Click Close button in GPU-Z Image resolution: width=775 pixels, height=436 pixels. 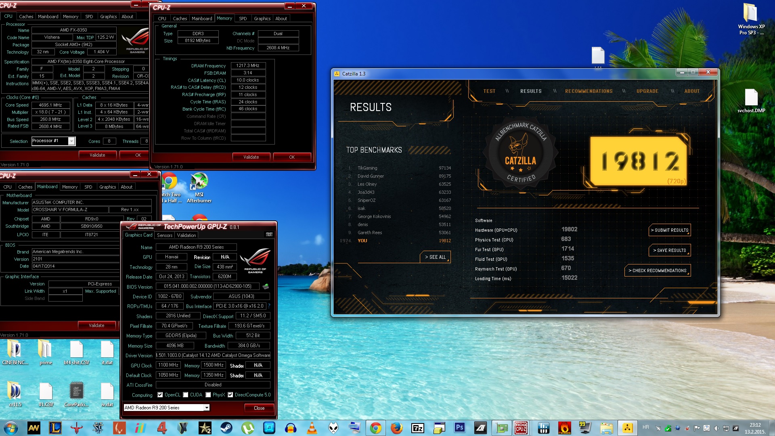click(x=259, y=408)
